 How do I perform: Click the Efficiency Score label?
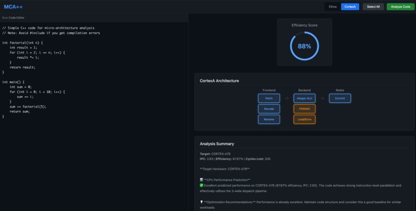click(x=305, y=25)
